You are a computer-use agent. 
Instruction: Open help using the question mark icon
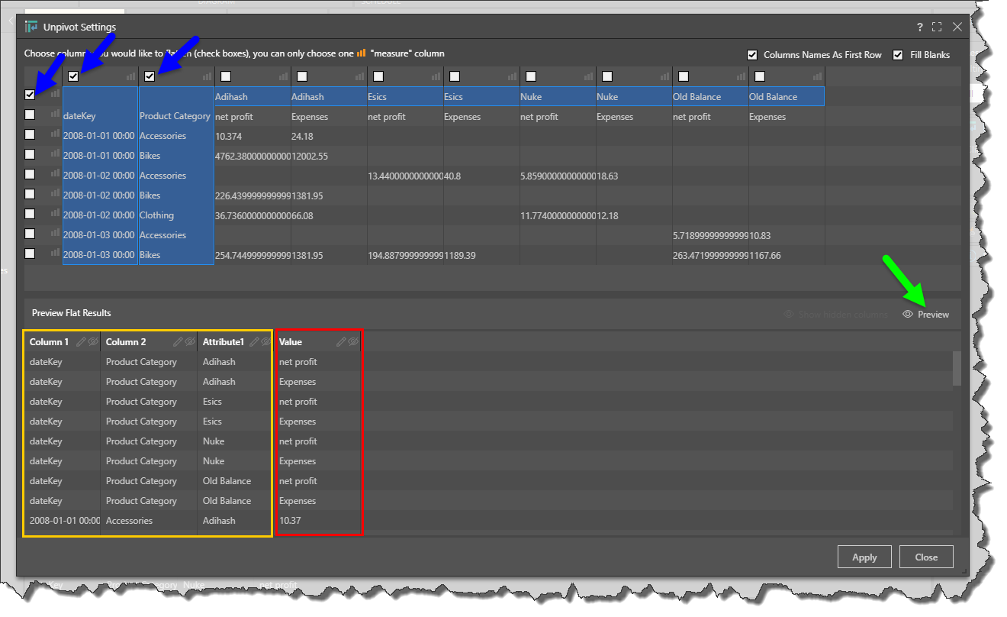pyautogui.click(x=920, y=27)
